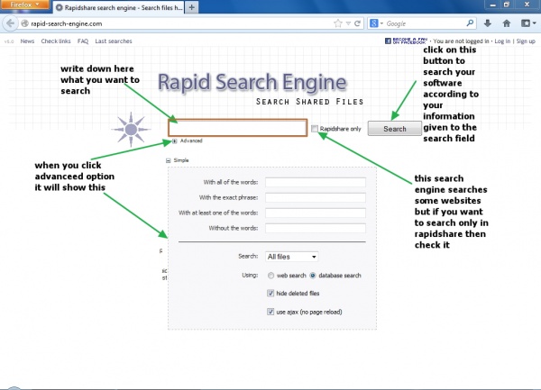Open URL history dropdown arrow in address bar

tap(348, 23)
